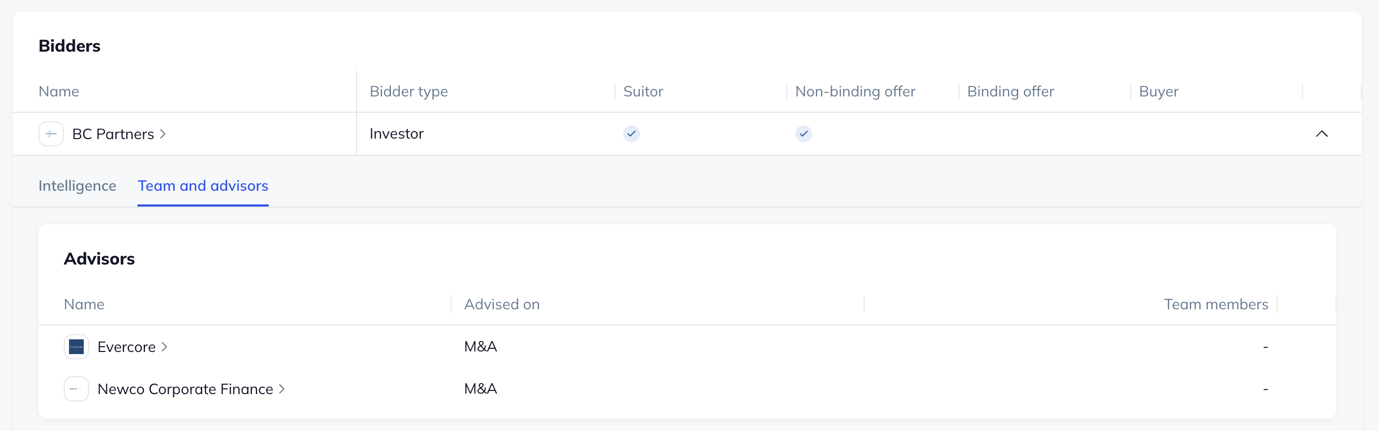Viewport: 1379px width, 431px height.
Task: Click the BC Partners logo icon
Action: tap(51, 134)
